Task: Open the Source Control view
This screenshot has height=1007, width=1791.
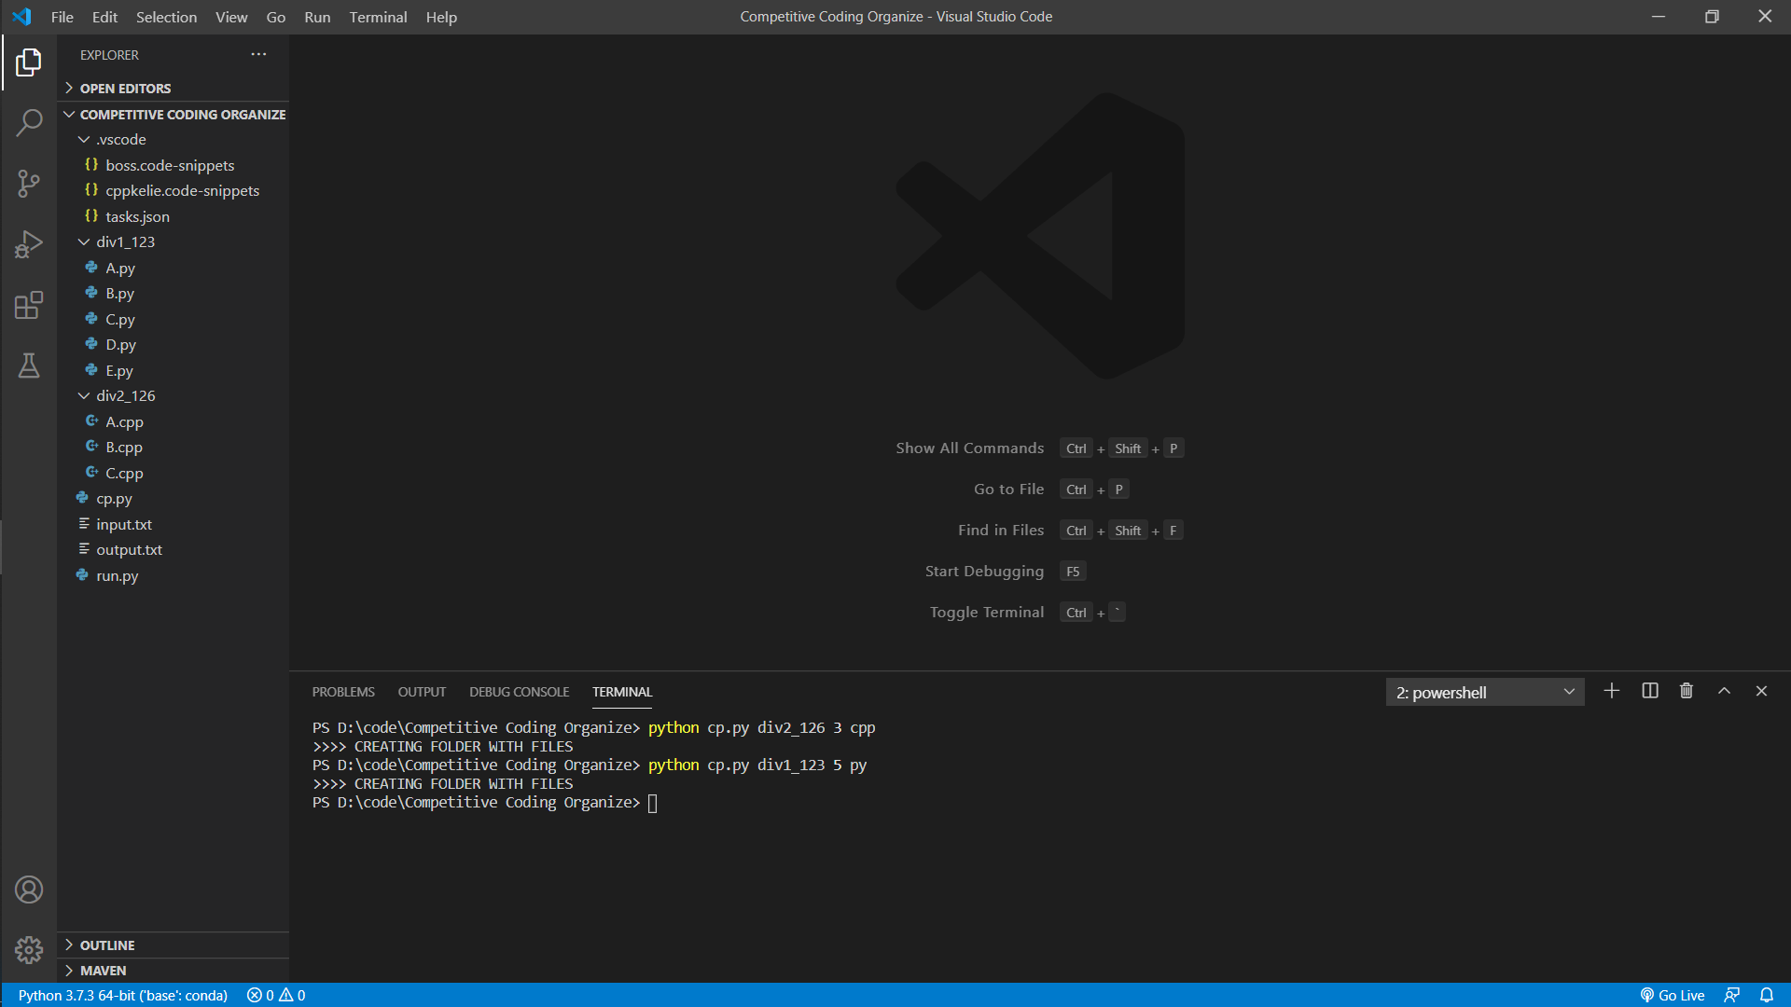Action: 29,183
